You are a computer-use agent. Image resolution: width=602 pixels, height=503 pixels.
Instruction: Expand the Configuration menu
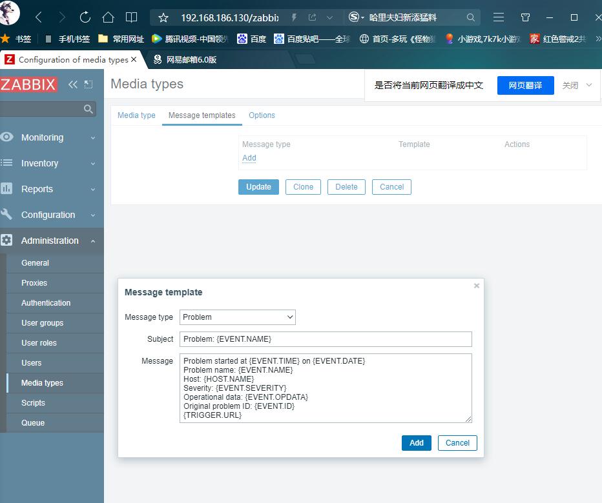pyautogui.click(x=52, y=215)
